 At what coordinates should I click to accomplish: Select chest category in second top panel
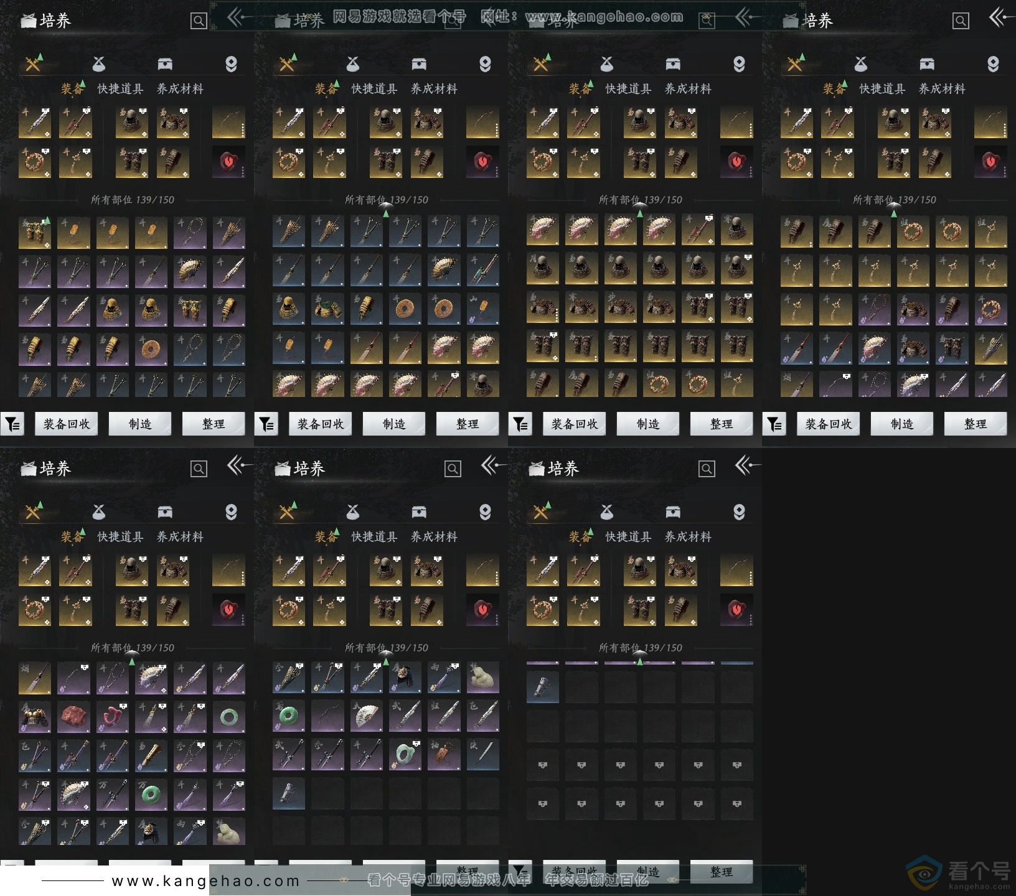(419, 63)
